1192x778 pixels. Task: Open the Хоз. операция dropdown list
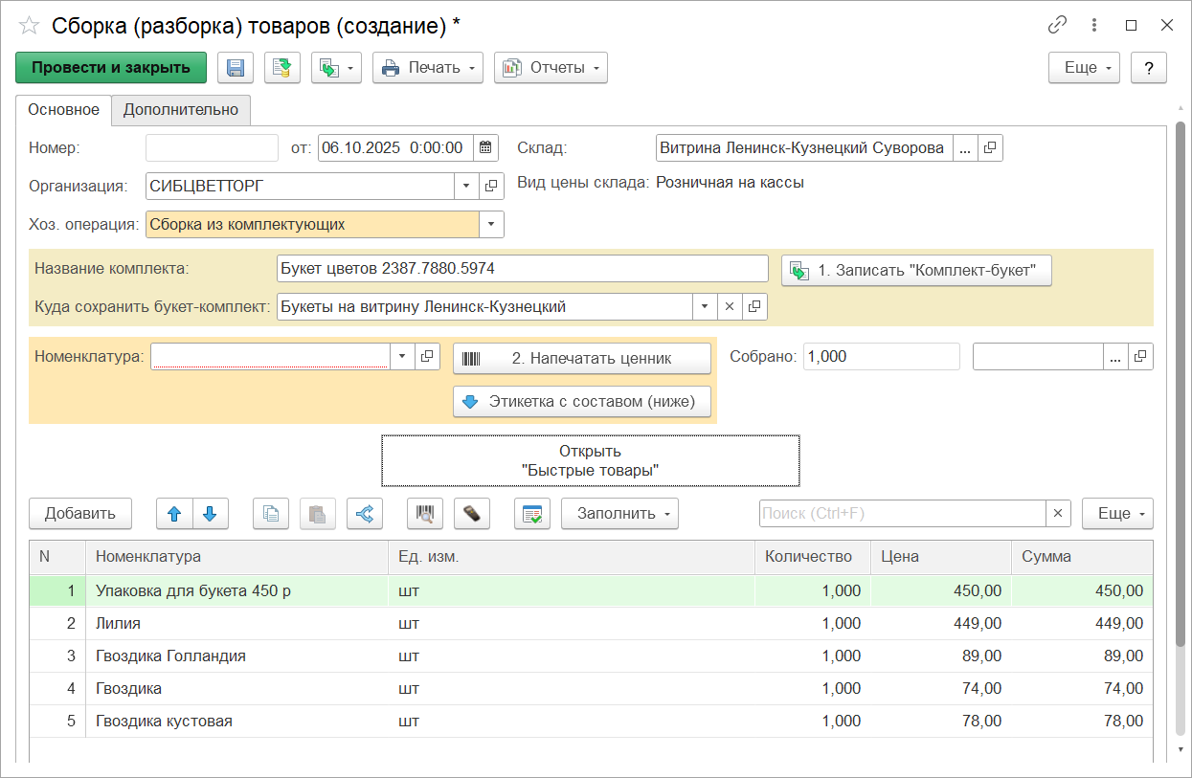tap(491, 225)
